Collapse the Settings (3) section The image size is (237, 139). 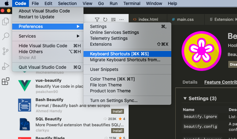[x=185, y=98]
